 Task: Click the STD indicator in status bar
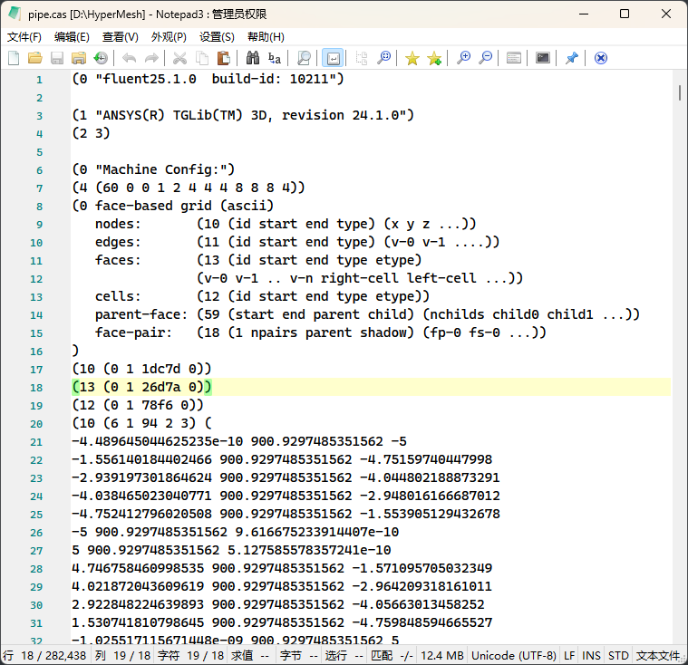click(618, 655)
